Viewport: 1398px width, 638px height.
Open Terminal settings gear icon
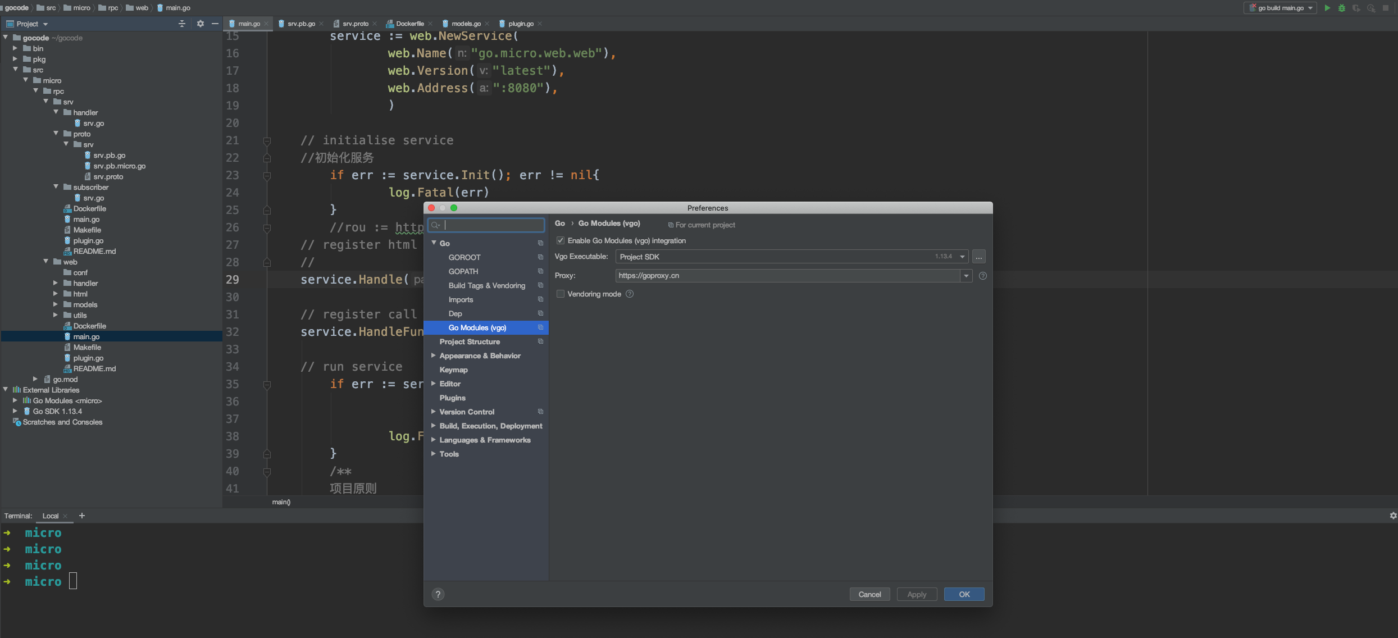coord(1393,516)
